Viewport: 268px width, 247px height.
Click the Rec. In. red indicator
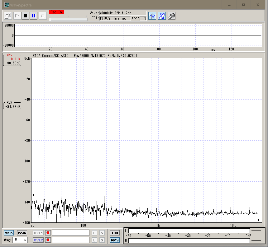click(x=56, y=12)
